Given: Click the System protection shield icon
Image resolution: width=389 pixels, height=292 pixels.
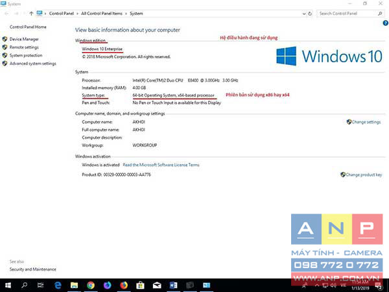Looking at the screenshot, I should pyautogui.click(x=5, y=55).
